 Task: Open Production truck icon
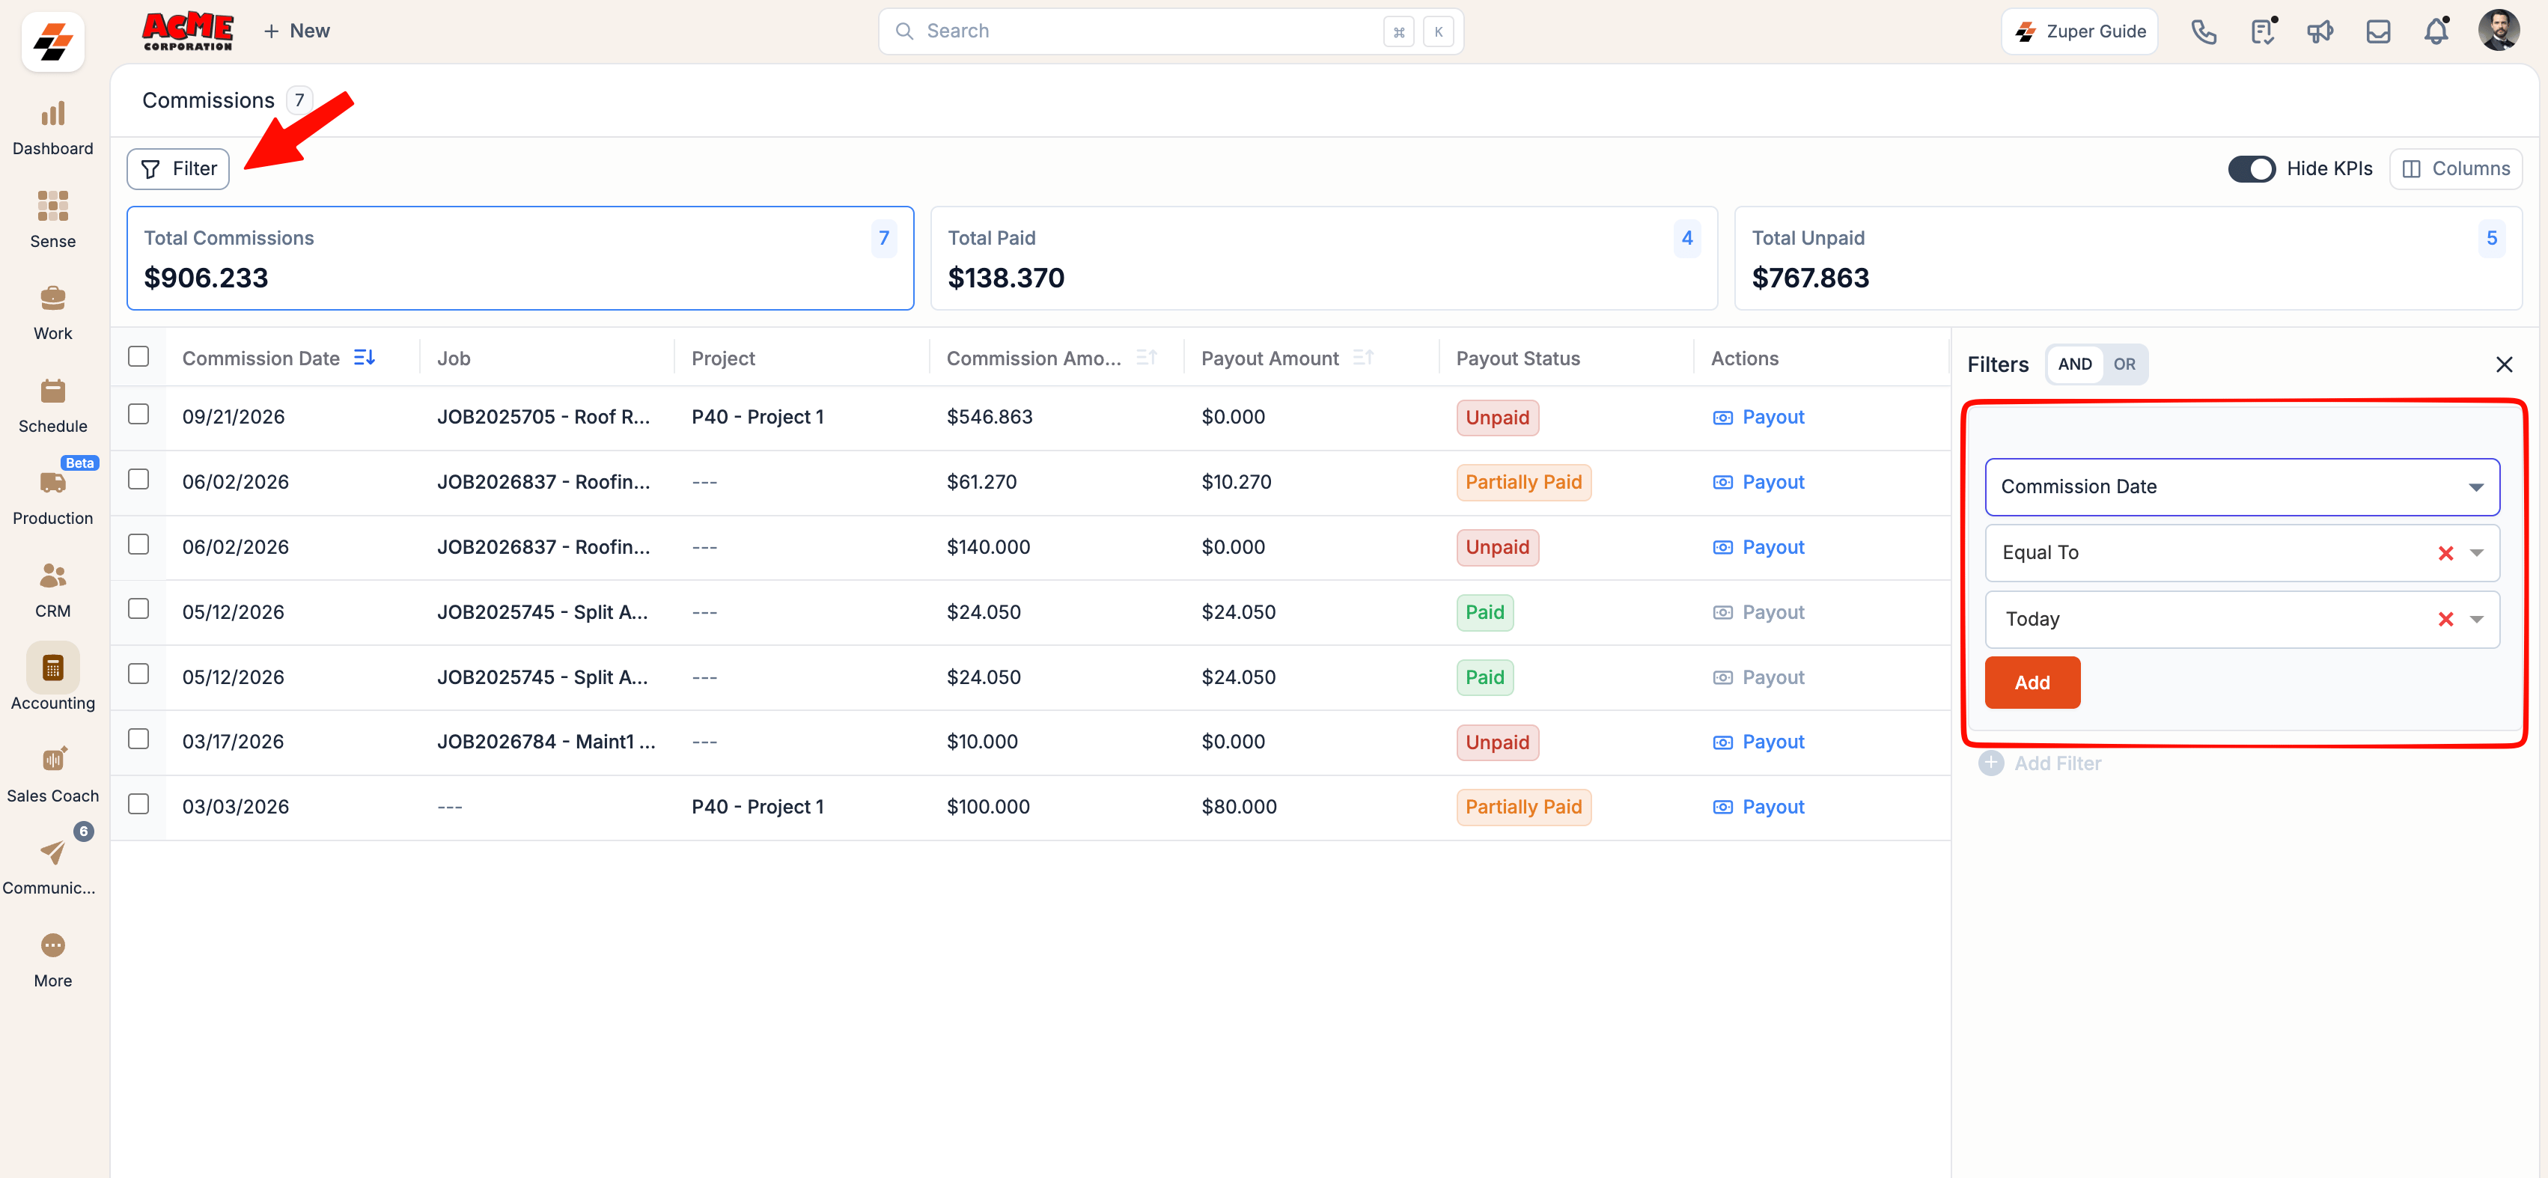[52, 483]
